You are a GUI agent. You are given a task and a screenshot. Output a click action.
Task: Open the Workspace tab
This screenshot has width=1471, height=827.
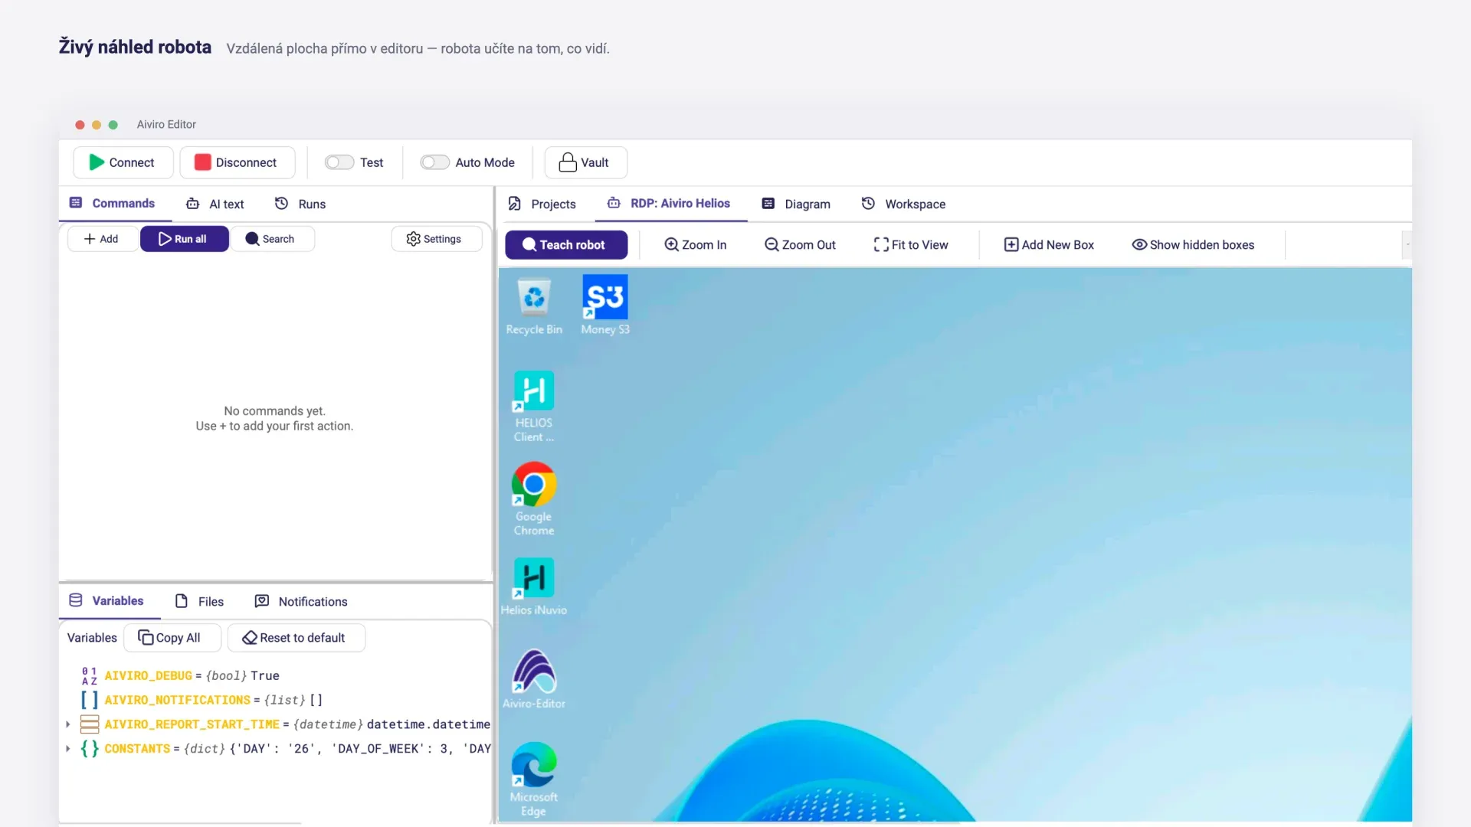pos(904,204)
